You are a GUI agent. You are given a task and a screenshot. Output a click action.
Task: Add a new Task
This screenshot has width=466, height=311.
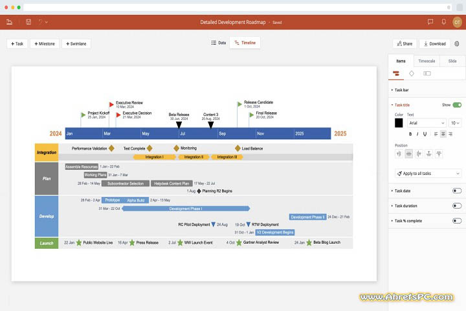tap(17, 44)
